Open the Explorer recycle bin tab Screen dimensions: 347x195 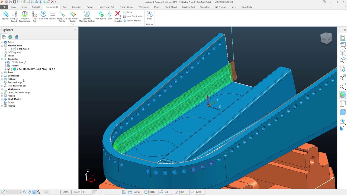17,37
